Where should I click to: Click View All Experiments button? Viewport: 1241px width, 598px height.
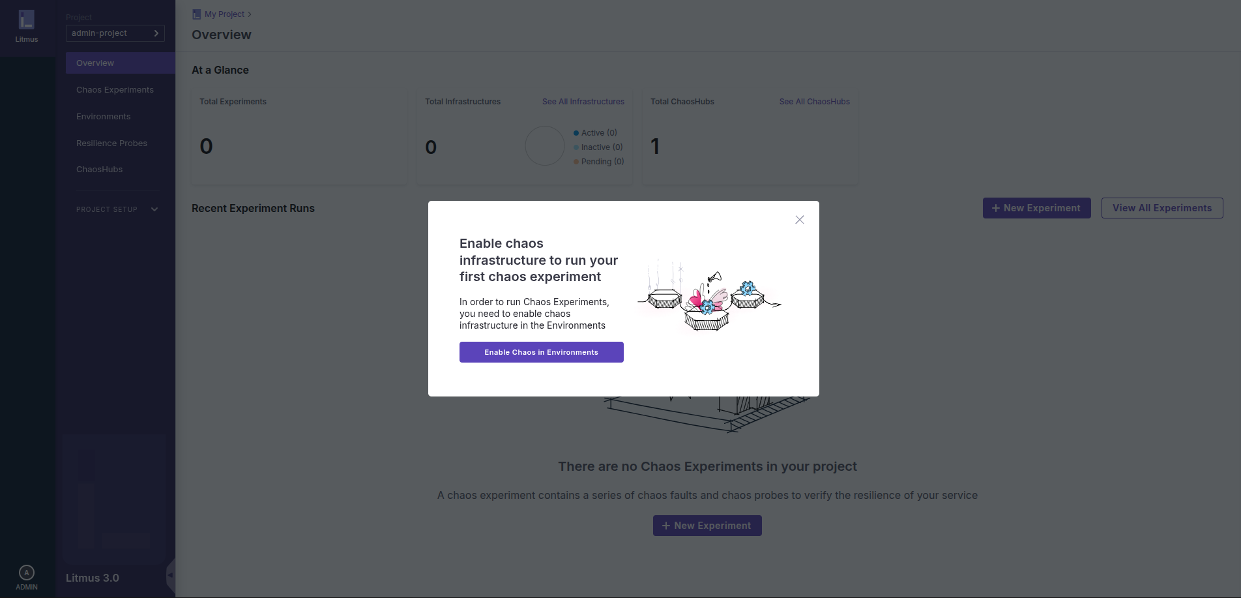click(x=1161, y=208)
